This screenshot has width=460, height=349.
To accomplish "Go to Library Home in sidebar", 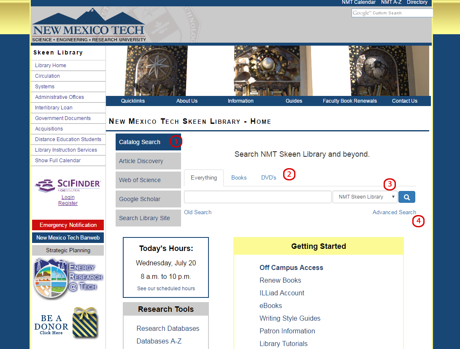I will (51, 65).
